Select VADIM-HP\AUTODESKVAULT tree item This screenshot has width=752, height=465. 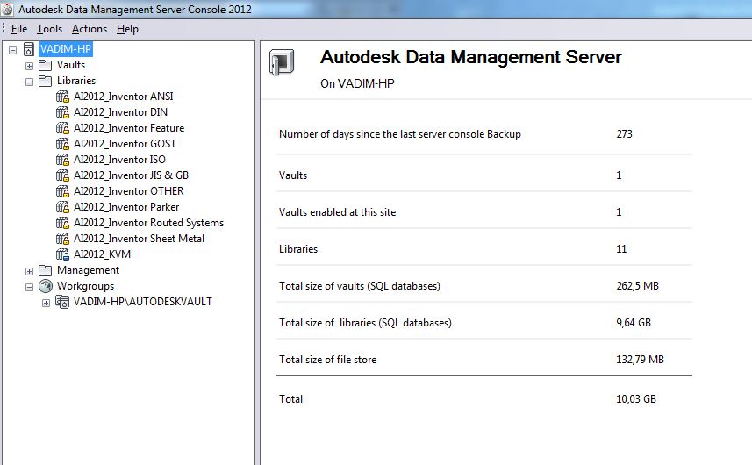(x=142, y=302)
